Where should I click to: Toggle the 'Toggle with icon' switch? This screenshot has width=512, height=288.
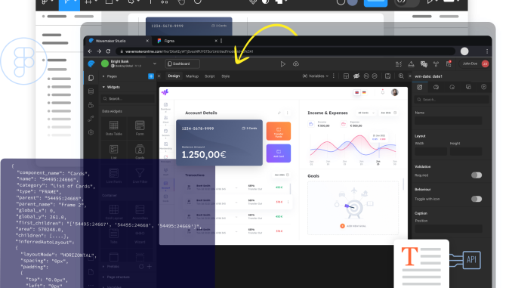(x=477, y=199)
